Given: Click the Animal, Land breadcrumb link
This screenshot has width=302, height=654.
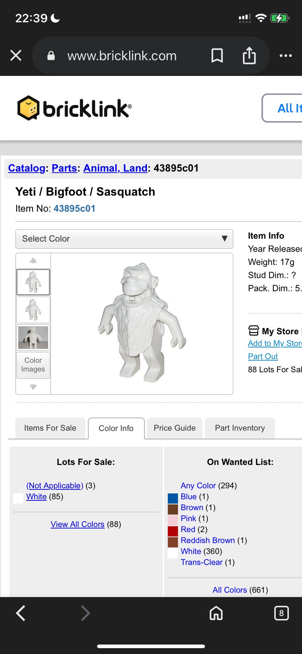Looking at the screenshot, I should point(115,168).
